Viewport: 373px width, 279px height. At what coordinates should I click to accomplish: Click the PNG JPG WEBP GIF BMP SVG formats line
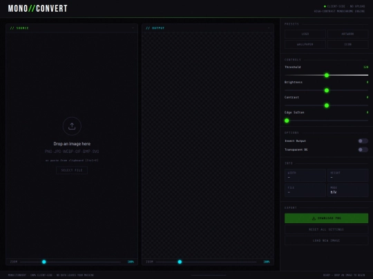coord(72,152)
